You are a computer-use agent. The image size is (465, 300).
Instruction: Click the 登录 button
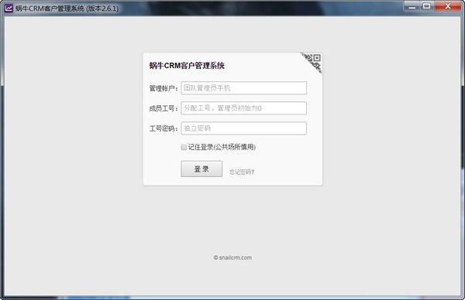pos(201,169)
